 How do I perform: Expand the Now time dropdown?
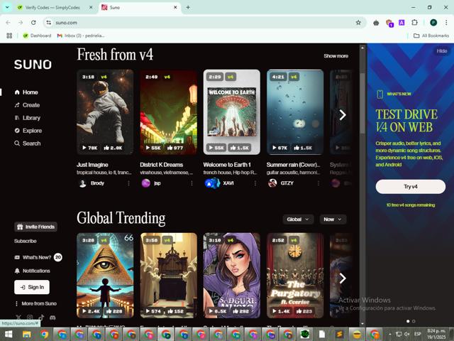pos(333,220)
